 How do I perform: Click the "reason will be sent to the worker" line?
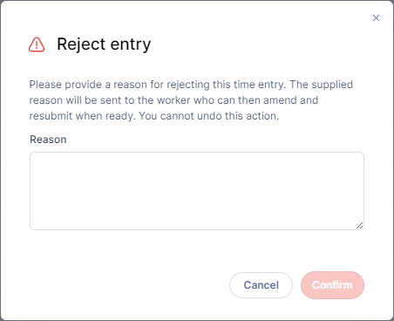(x=173, y=100)
